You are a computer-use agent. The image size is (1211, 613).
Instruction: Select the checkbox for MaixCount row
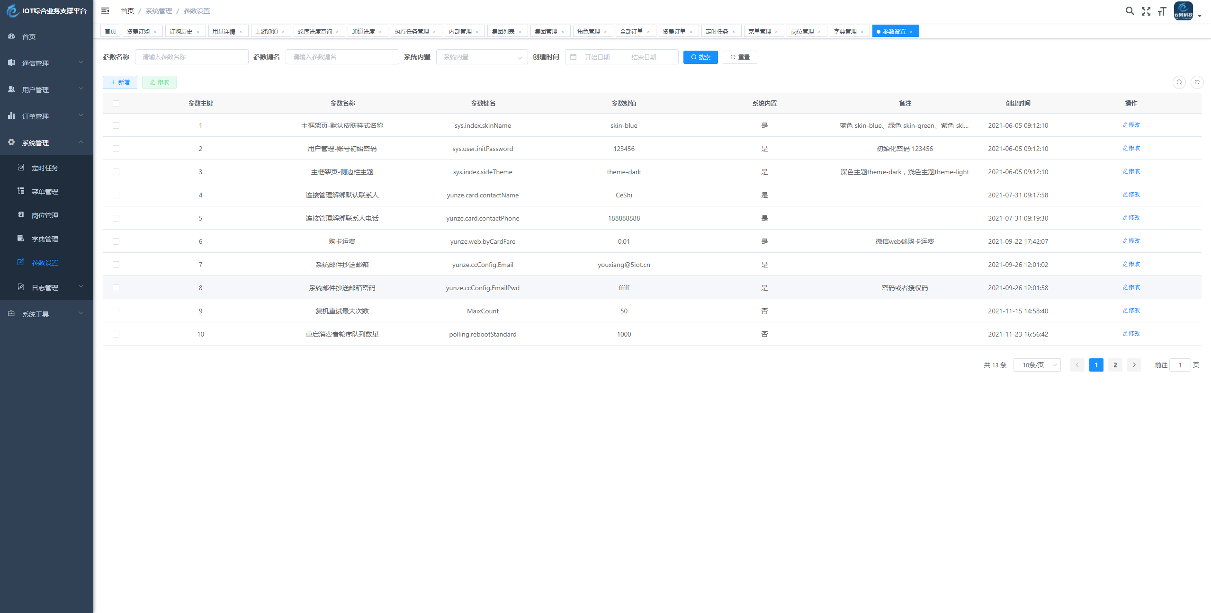coord(116,311)
